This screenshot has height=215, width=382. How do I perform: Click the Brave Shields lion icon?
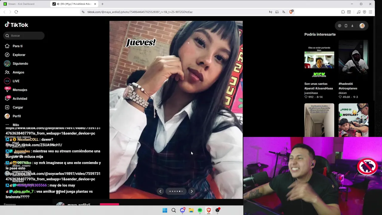pos(291,12)
